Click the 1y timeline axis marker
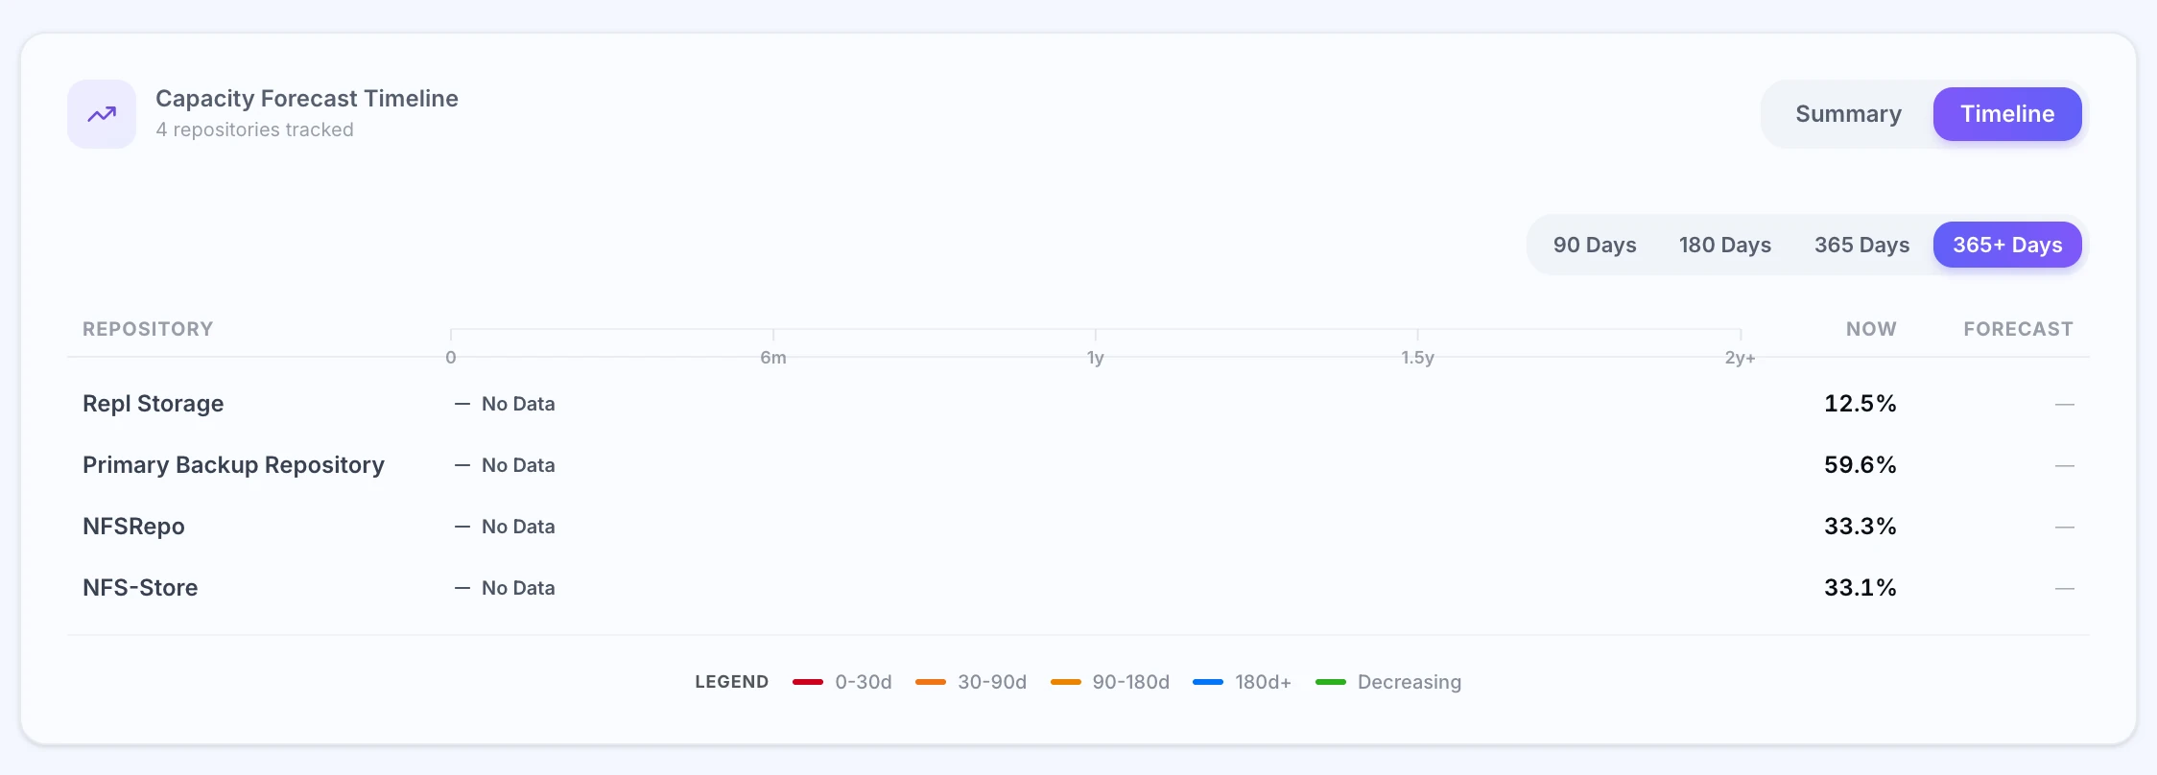Viewport: 2157px width, 775px height. click(x=1096, y=358)
